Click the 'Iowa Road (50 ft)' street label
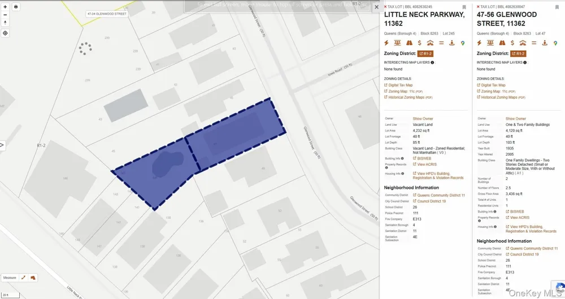The width and height of the screenshot is (565, 299). pyautogui.click(x=340, y=70)
